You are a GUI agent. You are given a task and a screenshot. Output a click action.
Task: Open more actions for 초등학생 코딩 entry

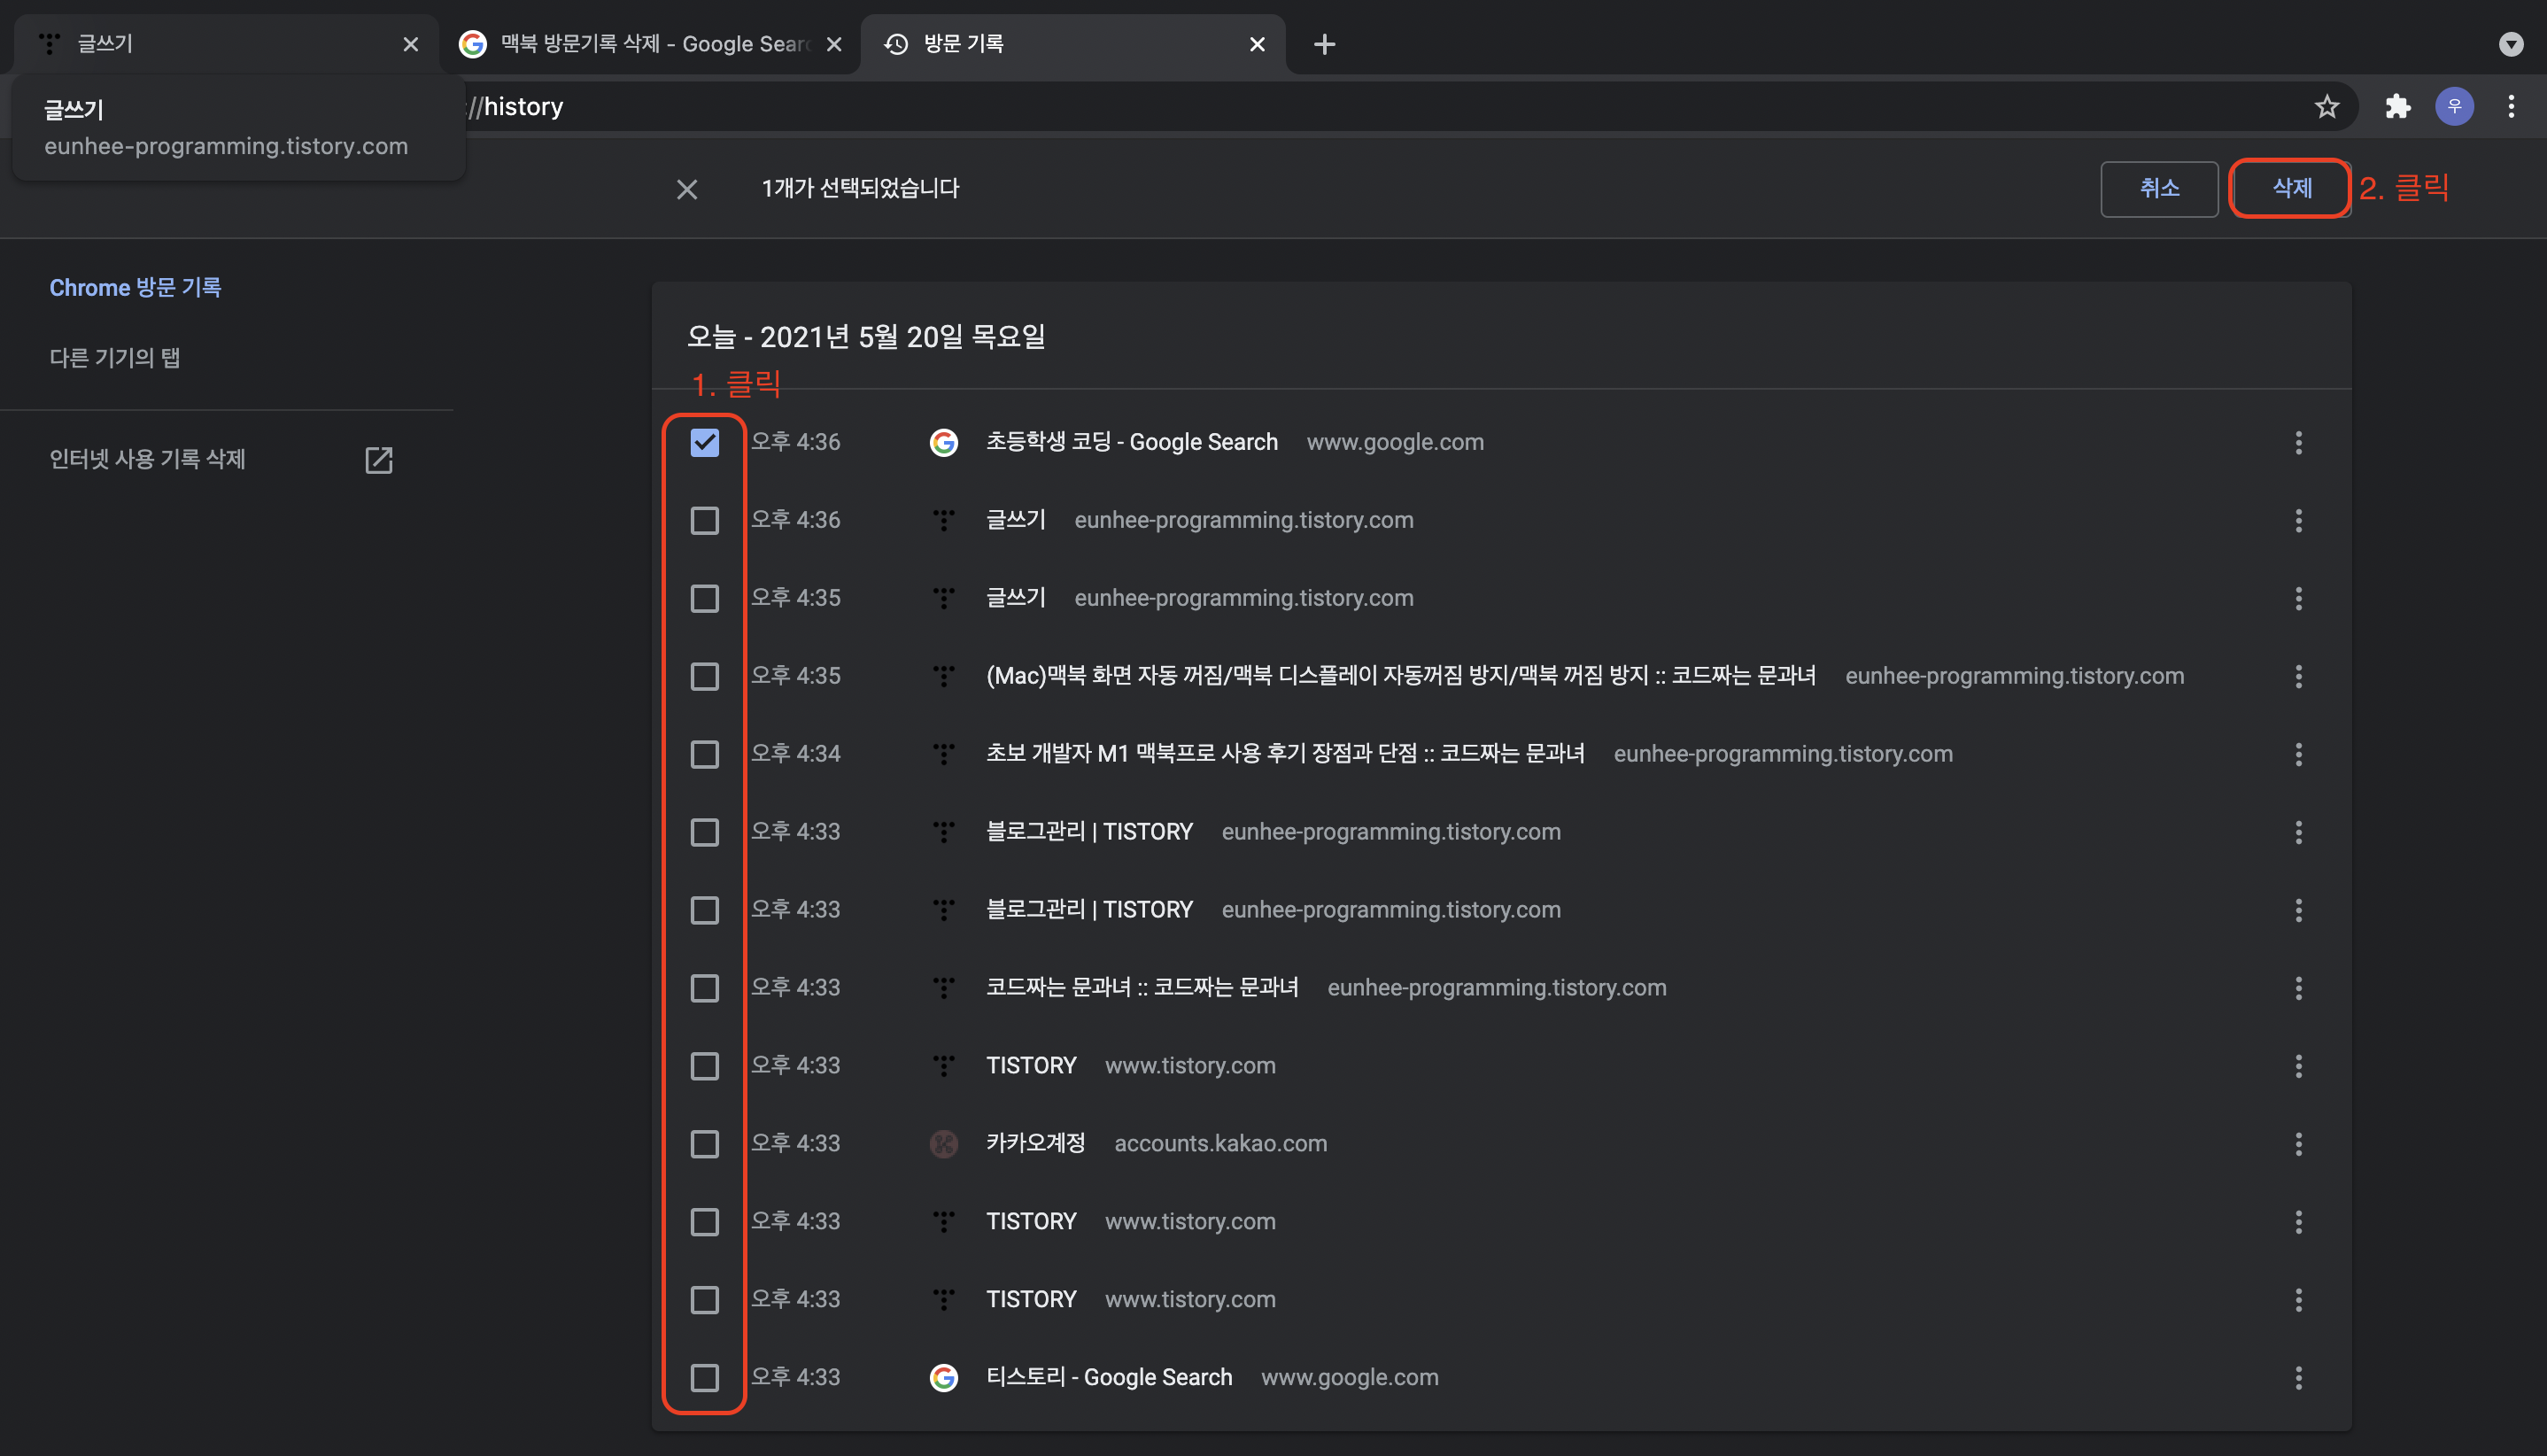pos(2298,442)
